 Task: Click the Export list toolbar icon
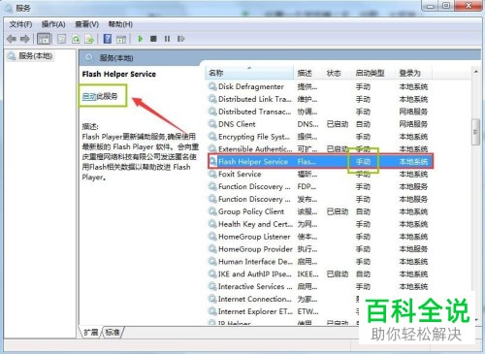[x=89, y=39]
